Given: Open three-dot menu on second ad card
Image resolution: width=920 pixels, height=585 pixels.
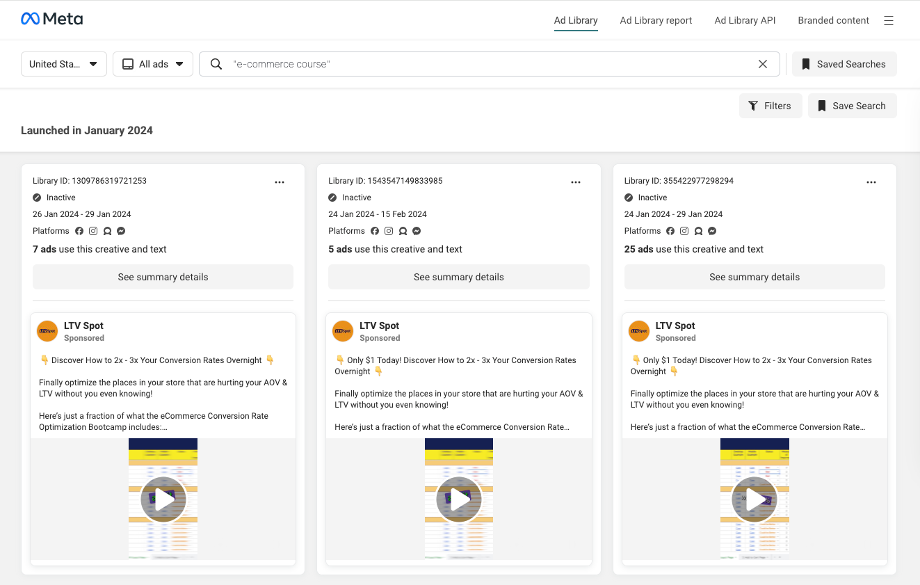Looking at the screenshot, I should coord(576,182).
